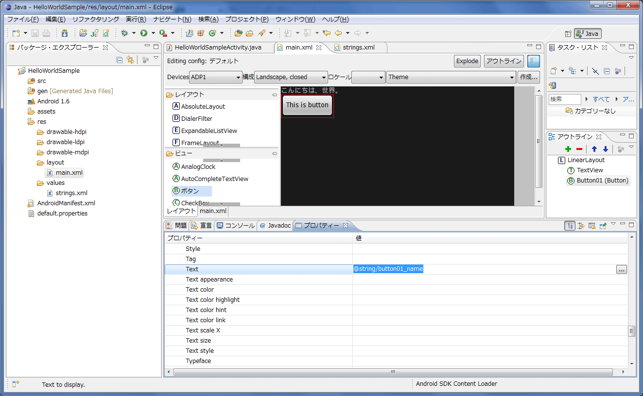Open the Theme dropdown

(x=451, y=77)
